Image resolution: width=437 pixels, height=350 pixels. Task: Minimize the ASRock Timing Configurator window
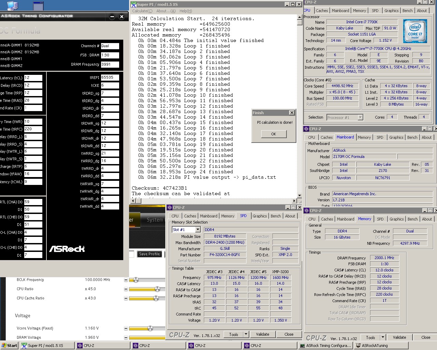pos(112,16)
